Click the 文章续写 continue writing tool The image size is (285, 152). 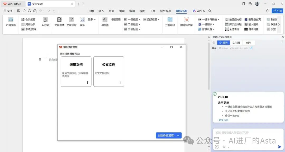point(72,22)
